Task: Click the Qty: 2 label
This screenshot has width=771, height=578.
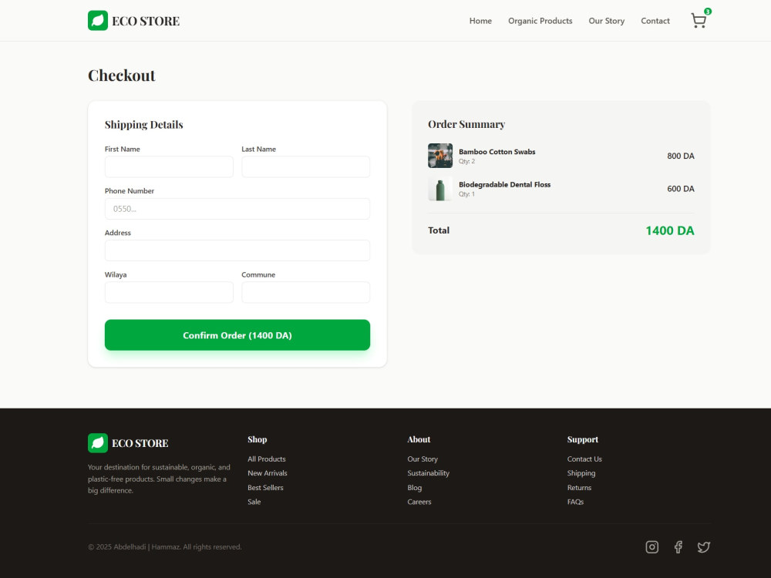Action: coord(466,161)
